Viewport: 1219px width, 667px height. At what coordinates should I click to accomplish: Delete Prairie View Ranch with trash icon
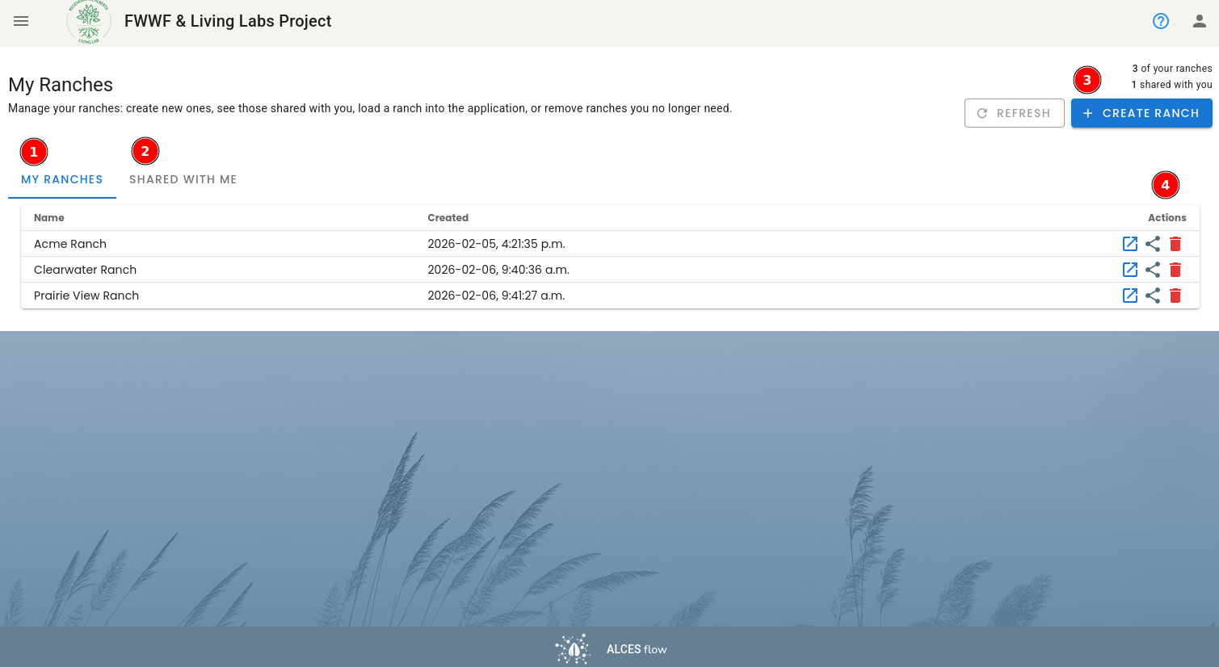pyautogui.click(x=1175, y=296)
